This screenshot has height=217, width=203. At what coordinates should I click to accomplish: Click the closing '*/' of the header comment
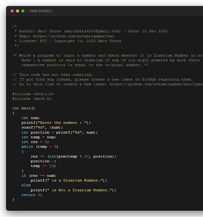tap(17, 46)
